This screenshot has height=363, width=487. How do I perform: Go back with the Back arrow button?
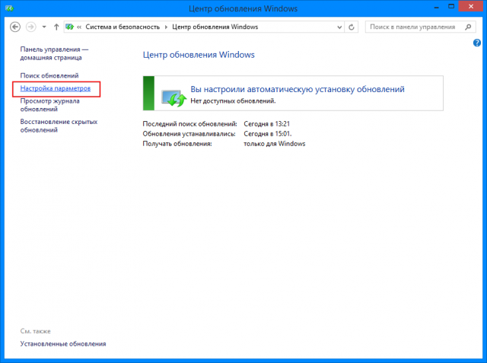pos(15,27)
